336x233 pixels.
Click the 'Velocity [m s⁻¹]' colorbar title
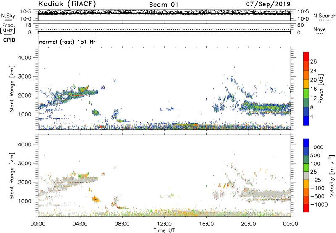click(332, 175)
